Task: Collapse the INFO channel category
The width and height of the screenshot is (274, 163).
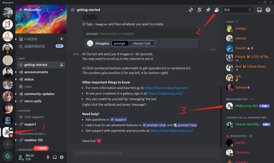Action: click(22, 59)
